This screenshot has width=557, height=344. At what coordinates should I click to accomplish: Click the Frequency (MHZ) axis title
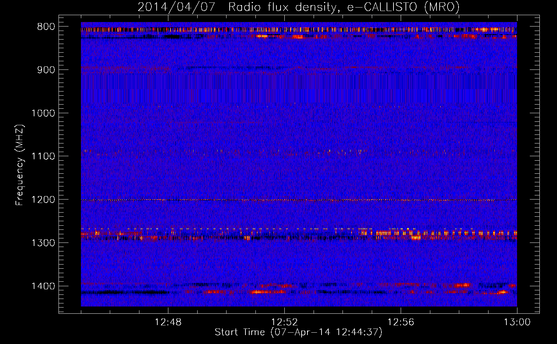20,165
